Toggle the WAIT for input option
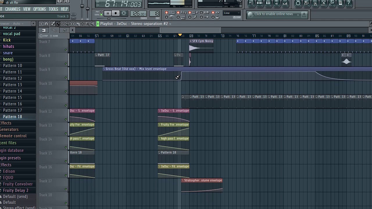The width and height of the screenshot is (372, 209). pyautogui.click(x=178, y=17)
